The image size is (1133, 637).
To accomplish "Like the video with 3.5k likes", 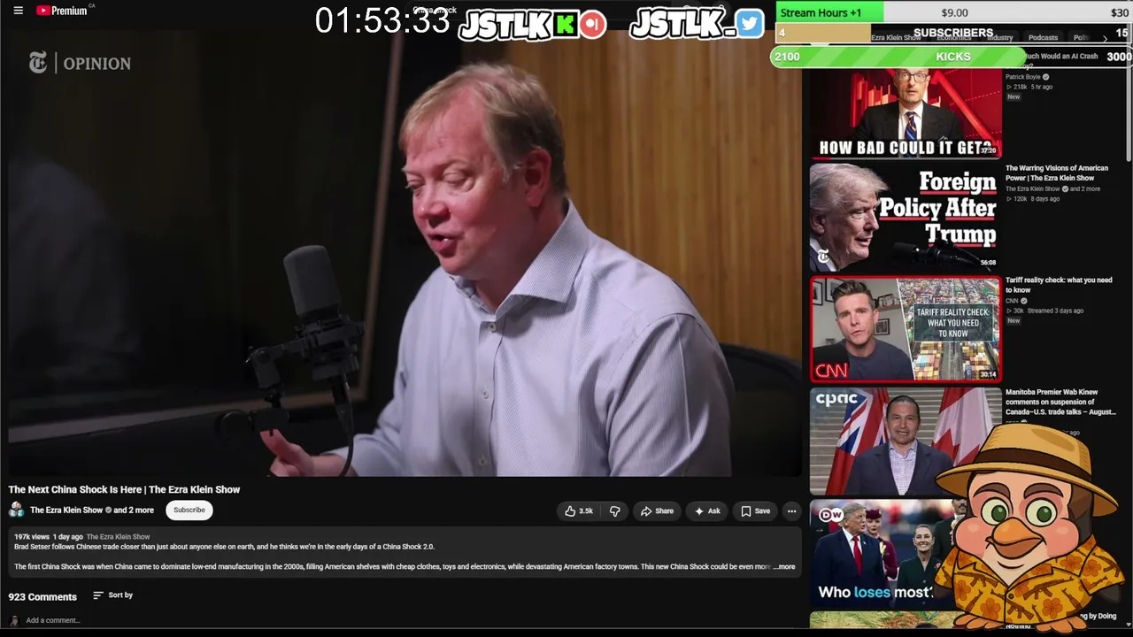I will 579,510.
